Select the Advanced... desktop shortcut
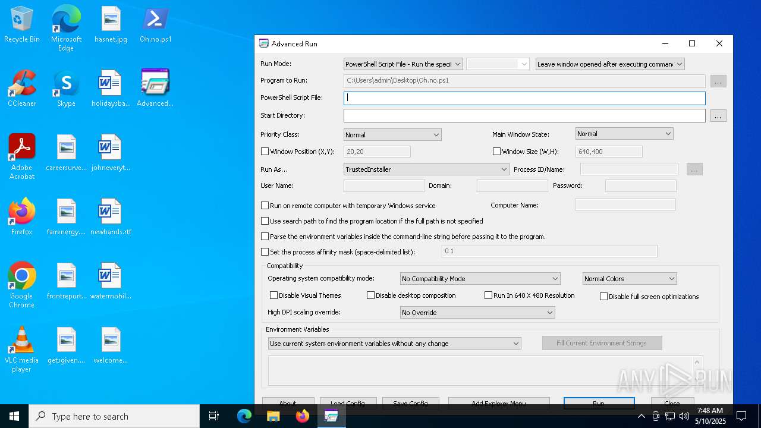761x428 pixels. [x=155, y=89]
